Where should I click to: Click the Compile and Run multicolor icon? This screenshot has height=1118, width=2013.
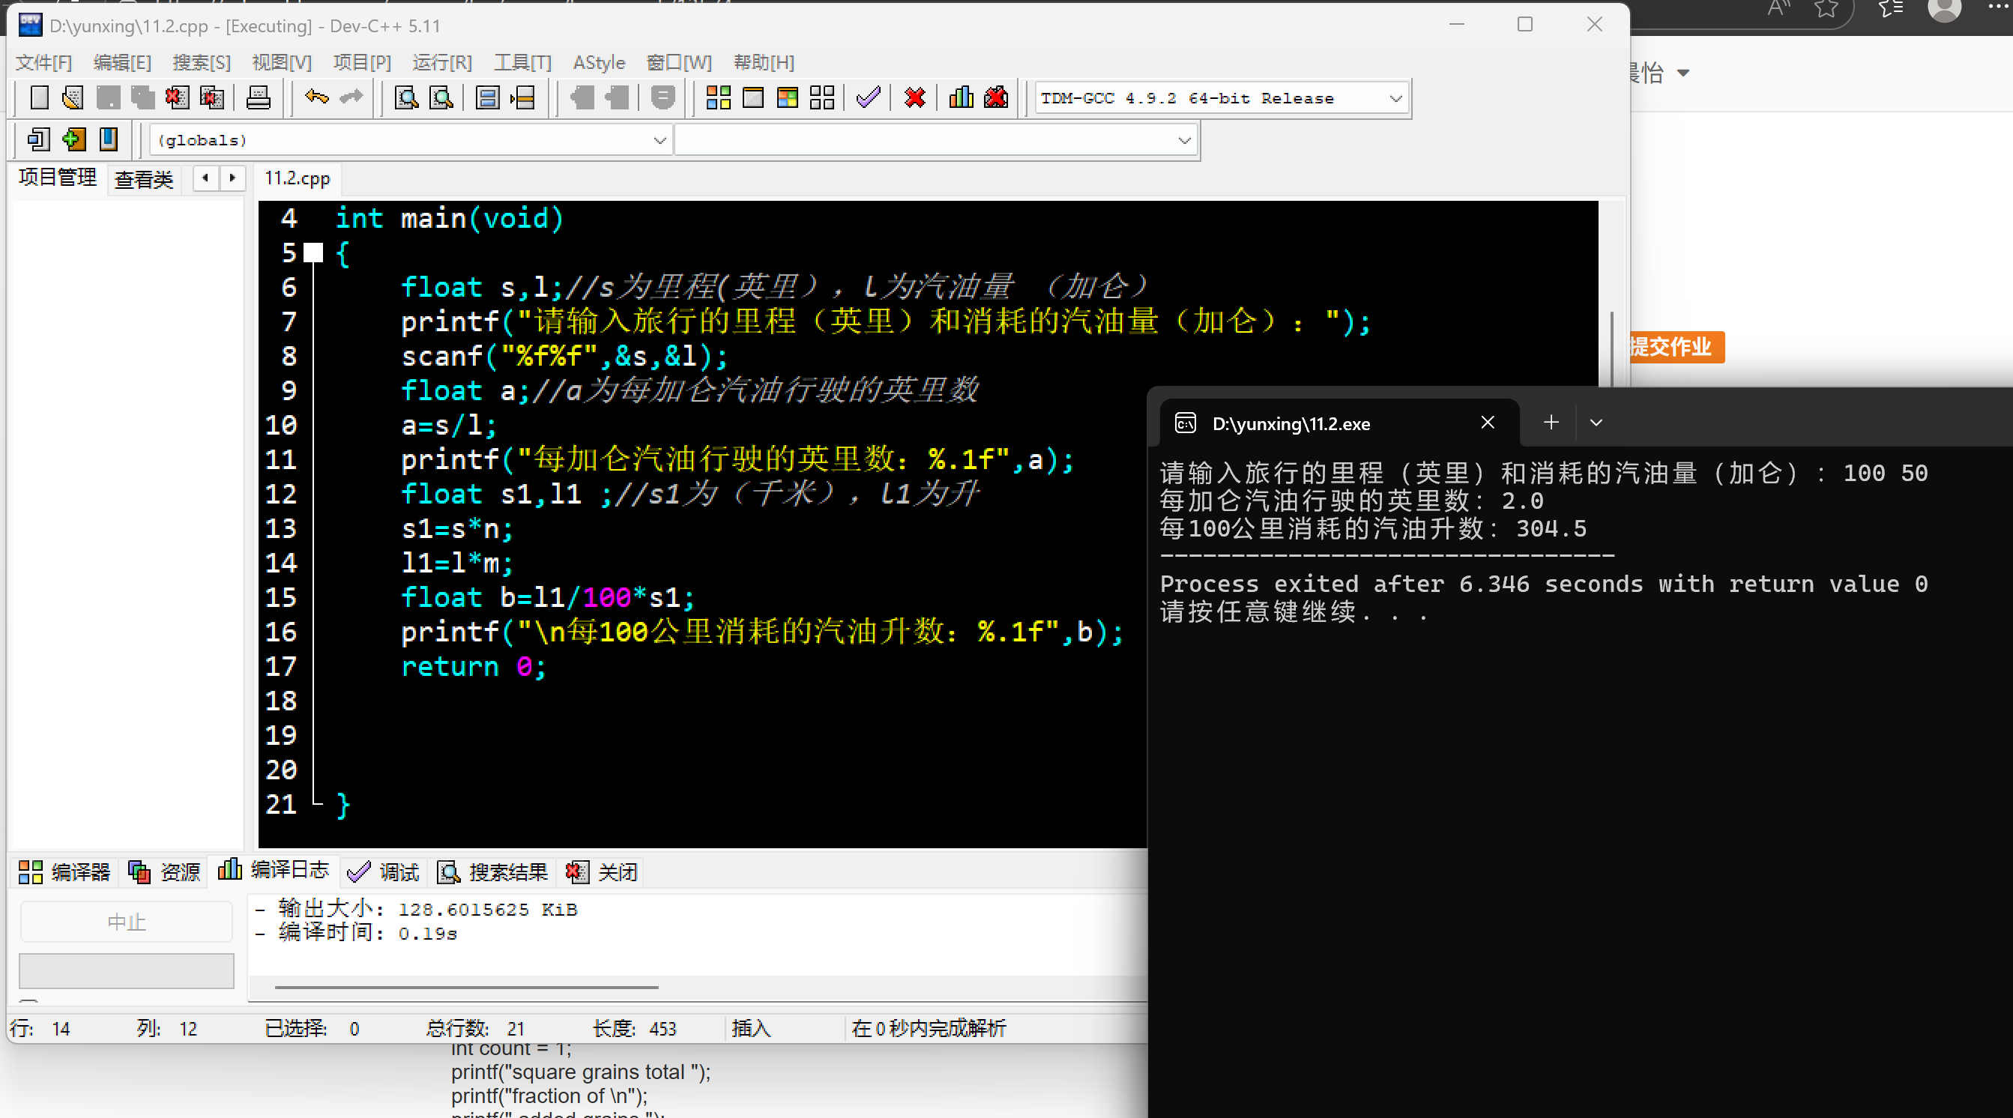tap(788, 97)
